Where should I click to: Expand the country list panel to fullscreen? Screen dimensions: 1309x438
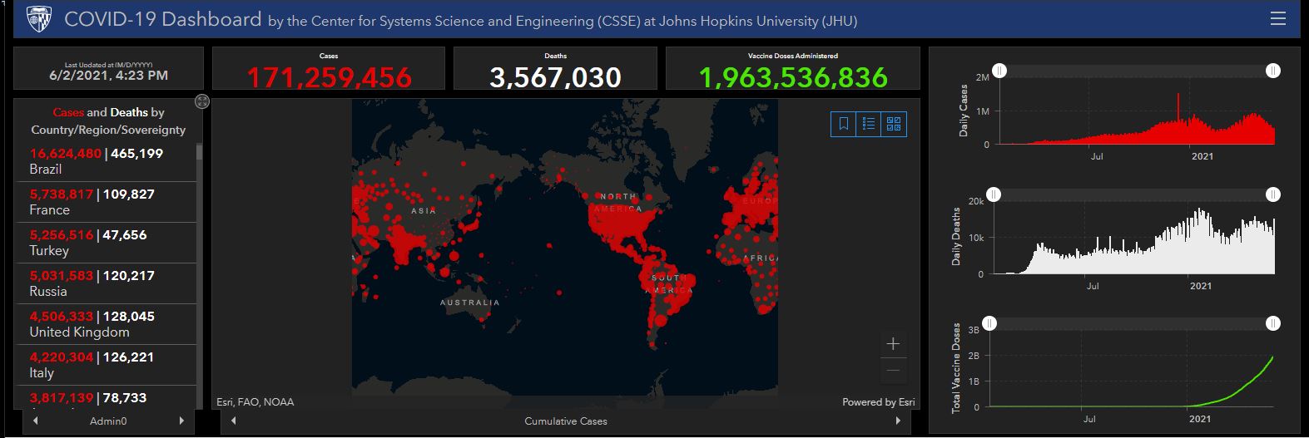coord(202,101)
